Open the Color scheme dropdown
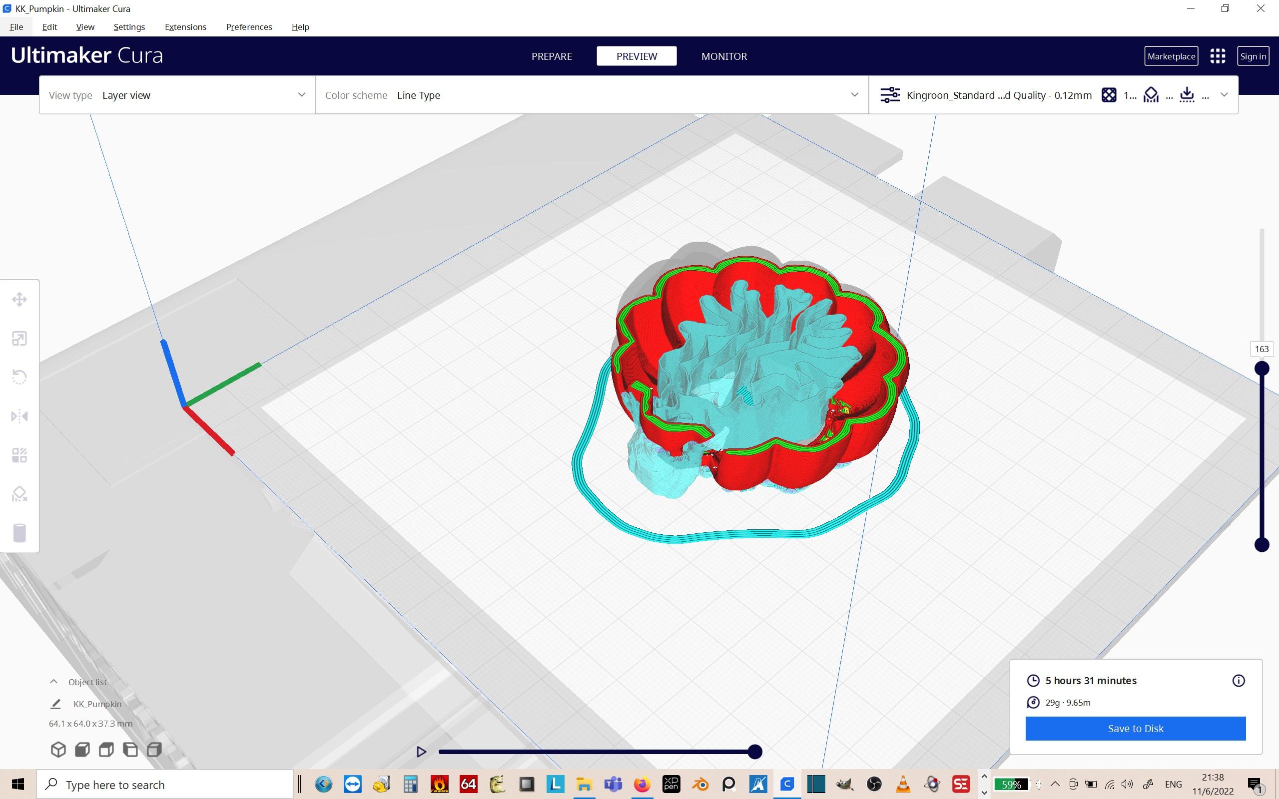1279x799 pixels. [x=592, y=95]
